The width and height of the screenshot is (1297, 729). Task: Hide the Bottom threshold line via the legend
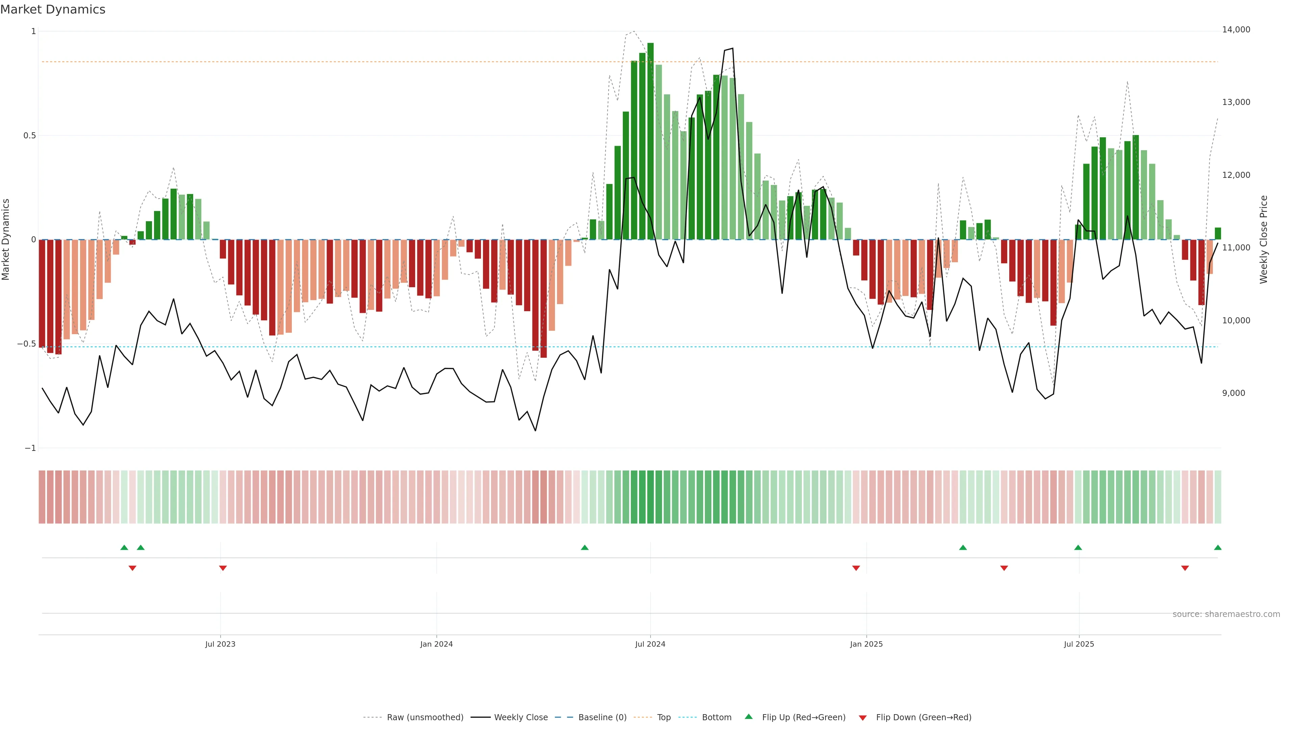716,718
